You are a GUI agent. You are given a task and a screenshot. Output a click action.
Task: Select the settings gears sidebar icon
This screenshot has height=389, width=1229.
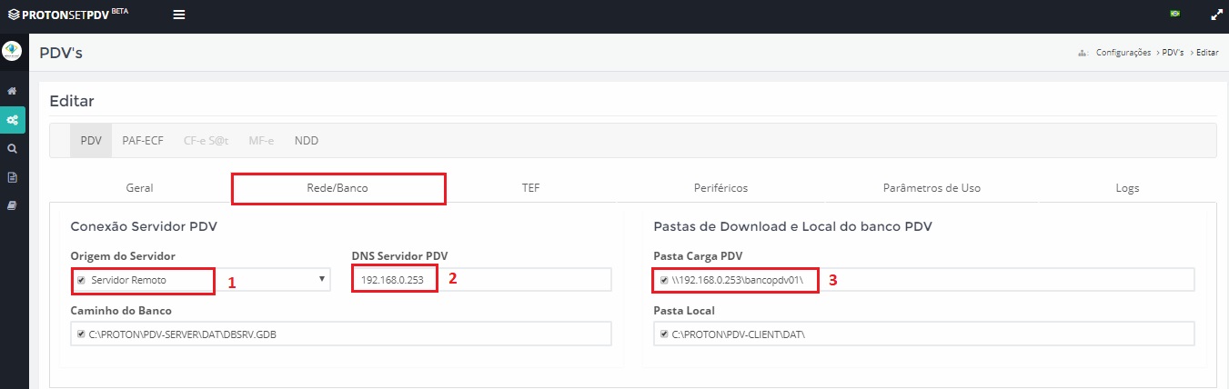point(13,120)
